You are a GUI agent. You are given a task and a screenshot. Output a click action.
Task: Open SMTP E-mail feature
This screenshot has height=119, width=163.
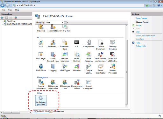65,28
